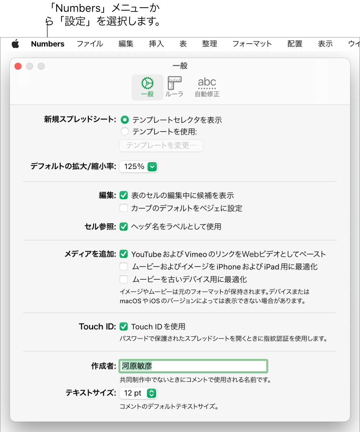The width and height of the screenshot is (360, 432).
Task: Toggle ヘッダ名をラベルとして使用 checkbox
Action: click(124, 227)
